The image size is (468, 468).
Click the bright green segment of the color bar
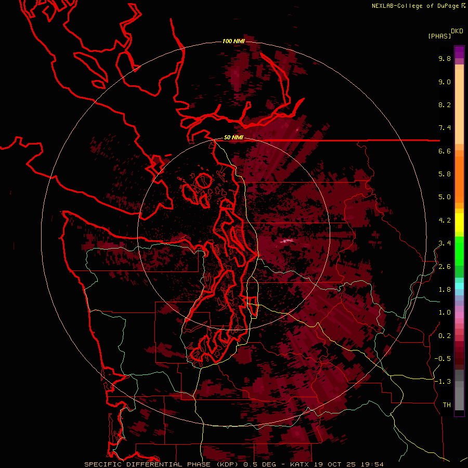pos(459,251)
